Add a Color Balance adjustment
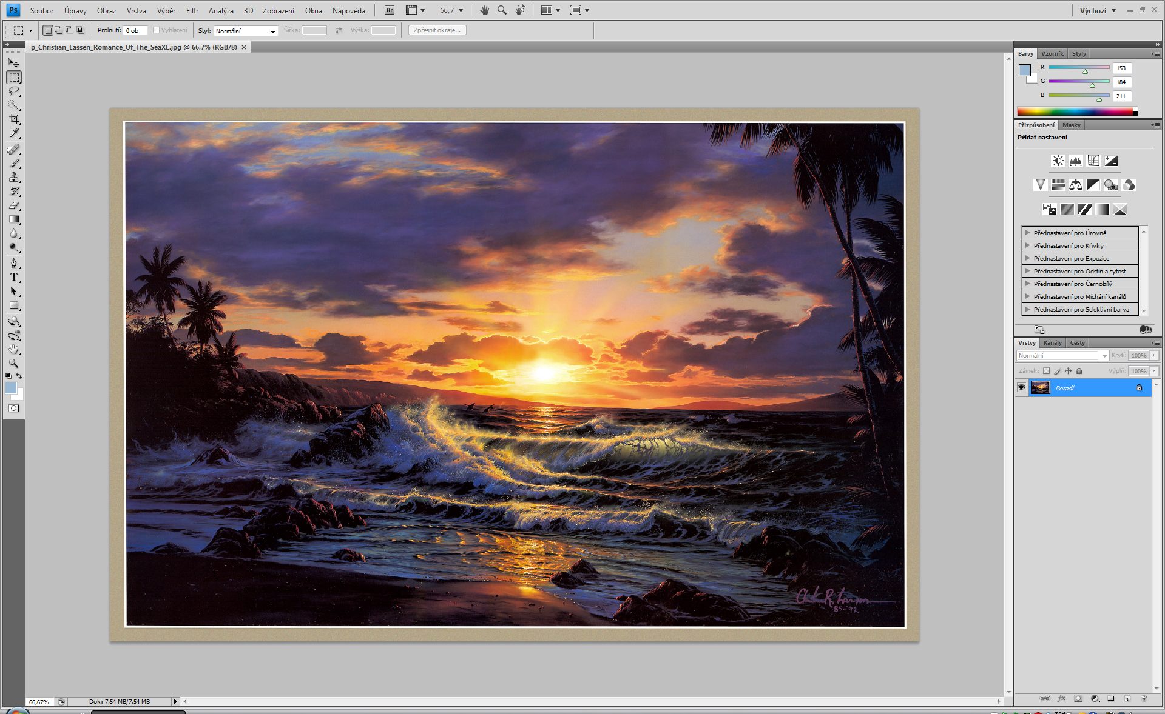Image resolution: width=1165 pixels, height=714 pixels. click(x=1075, y=185)
